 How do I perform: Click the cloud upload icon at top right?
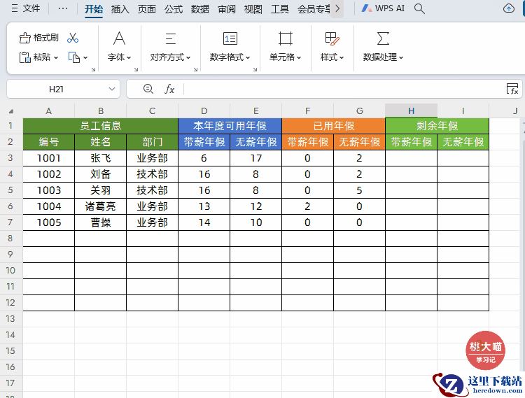[508, 8]
